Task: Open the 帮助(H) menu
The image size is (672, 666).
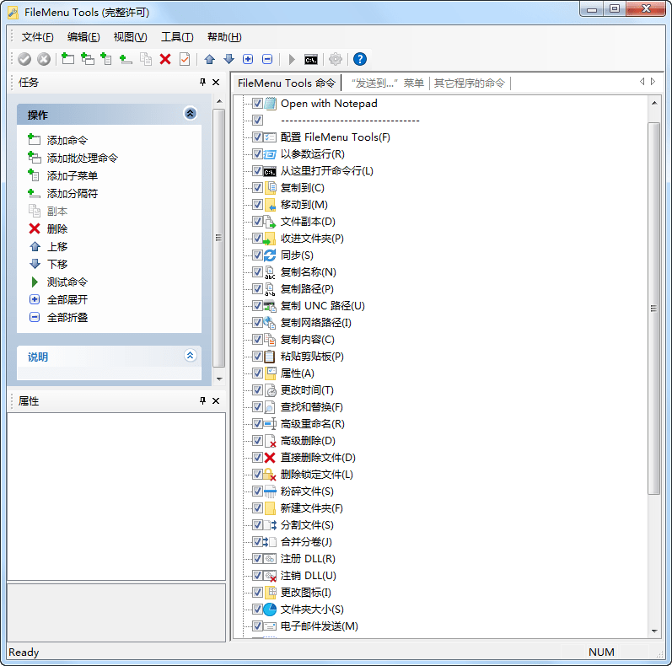Action: (224, 37)
